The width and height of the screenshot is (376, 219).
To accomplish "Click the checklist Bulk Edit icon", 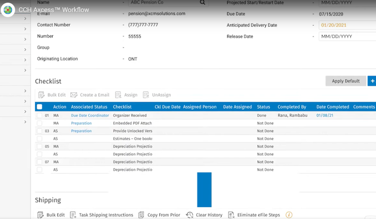I will click(x=41, y=95).
